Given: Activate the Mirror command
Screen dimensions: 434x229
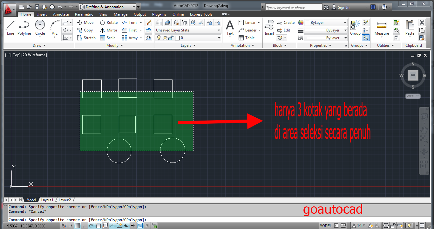Looking at the screenshot, I should tap(109, 30).
